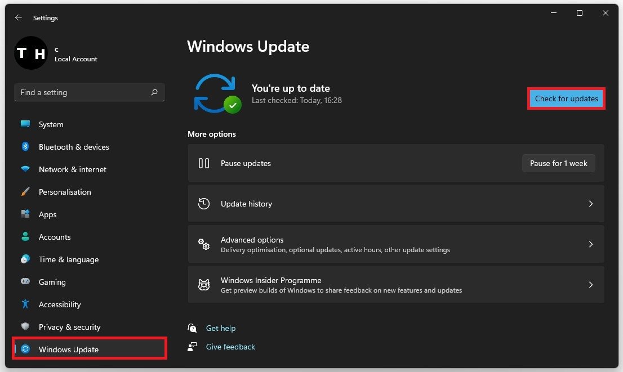Expand Windows Insider Programme chevron
This screenshot has width=623, height=372.
[x=591, y=285]
